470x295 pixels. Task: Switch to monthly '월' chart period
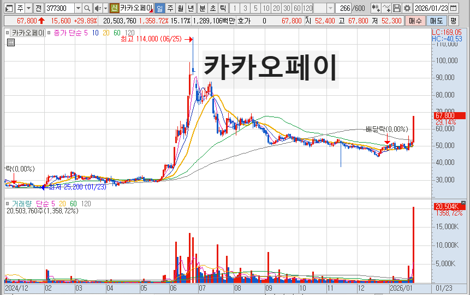(x=181, y=8)
